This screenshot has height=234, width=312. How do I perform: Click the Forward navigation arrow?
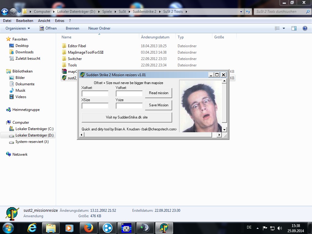(x=13, y=12)
